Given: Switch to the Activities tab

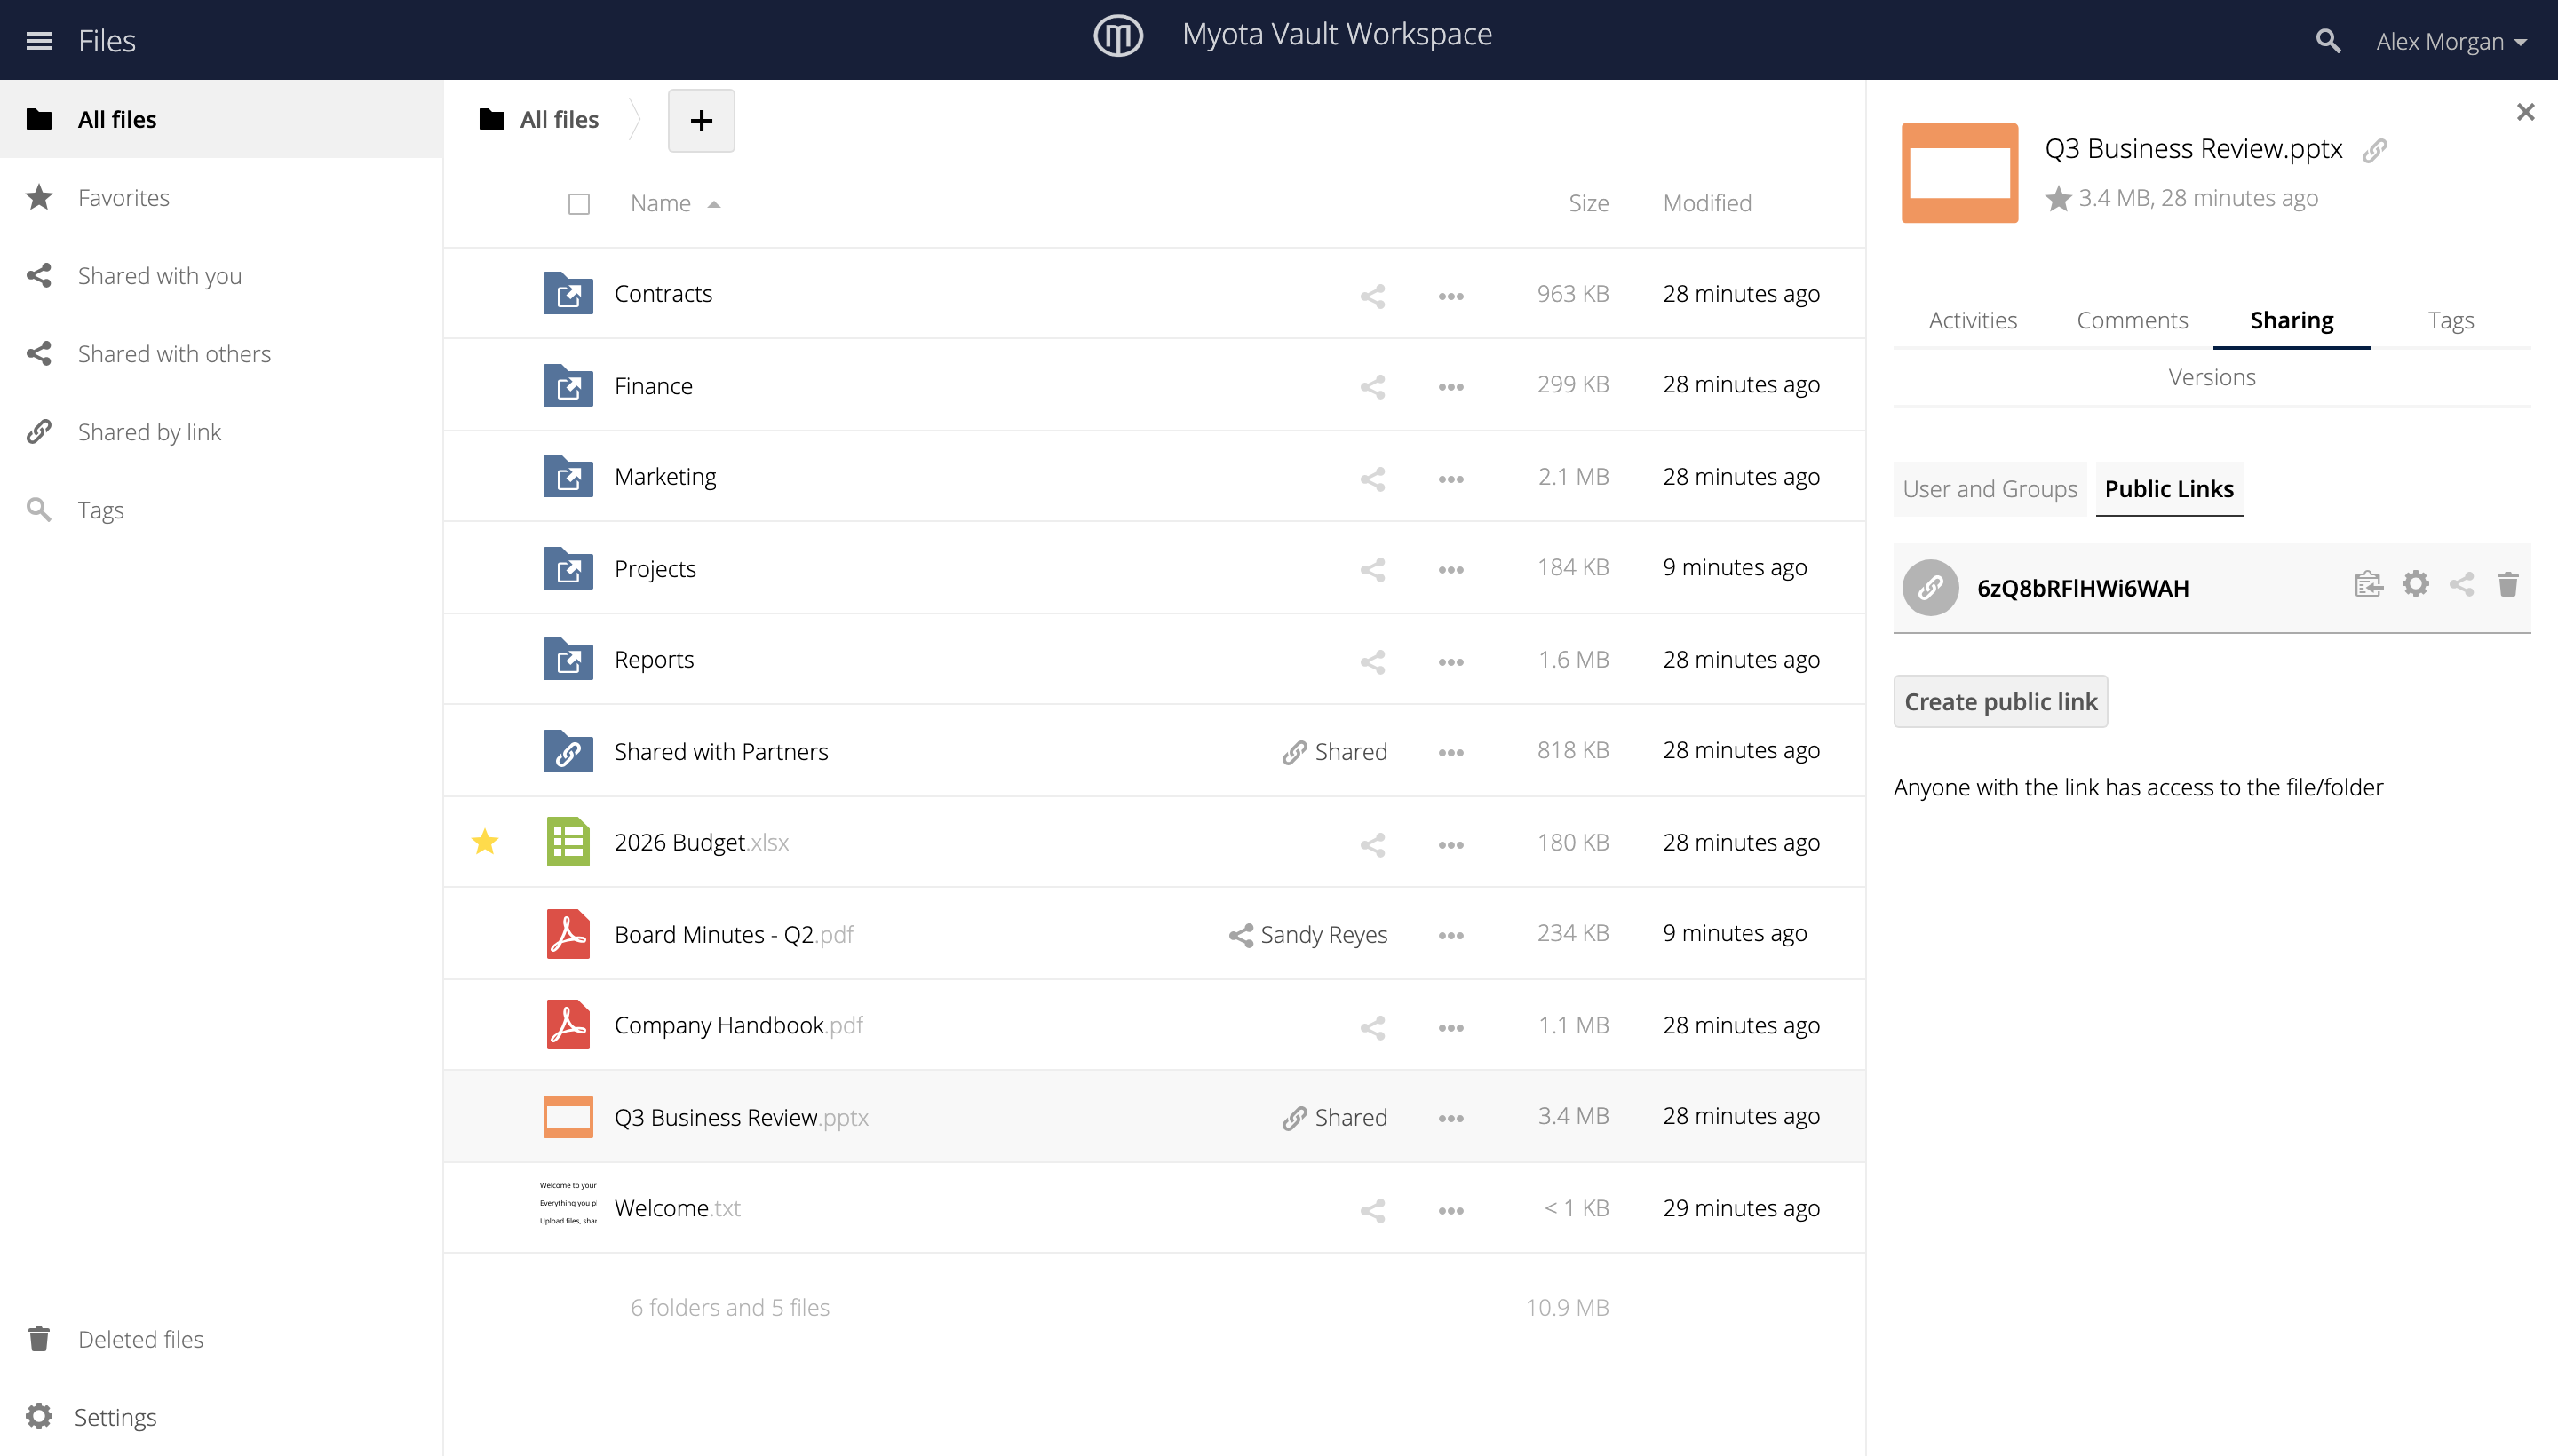Looking at the screenshot, I should (1972, 321).
